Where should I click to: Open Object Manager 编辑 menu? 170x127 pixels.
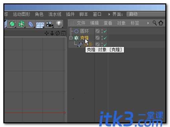click(x=95, y=23)
